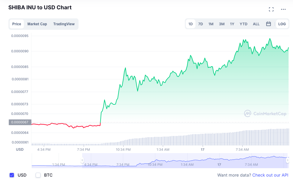The image size is (293, 182).
Task: Click the 0.0000061 y-axis label
Action: (20, 142)
